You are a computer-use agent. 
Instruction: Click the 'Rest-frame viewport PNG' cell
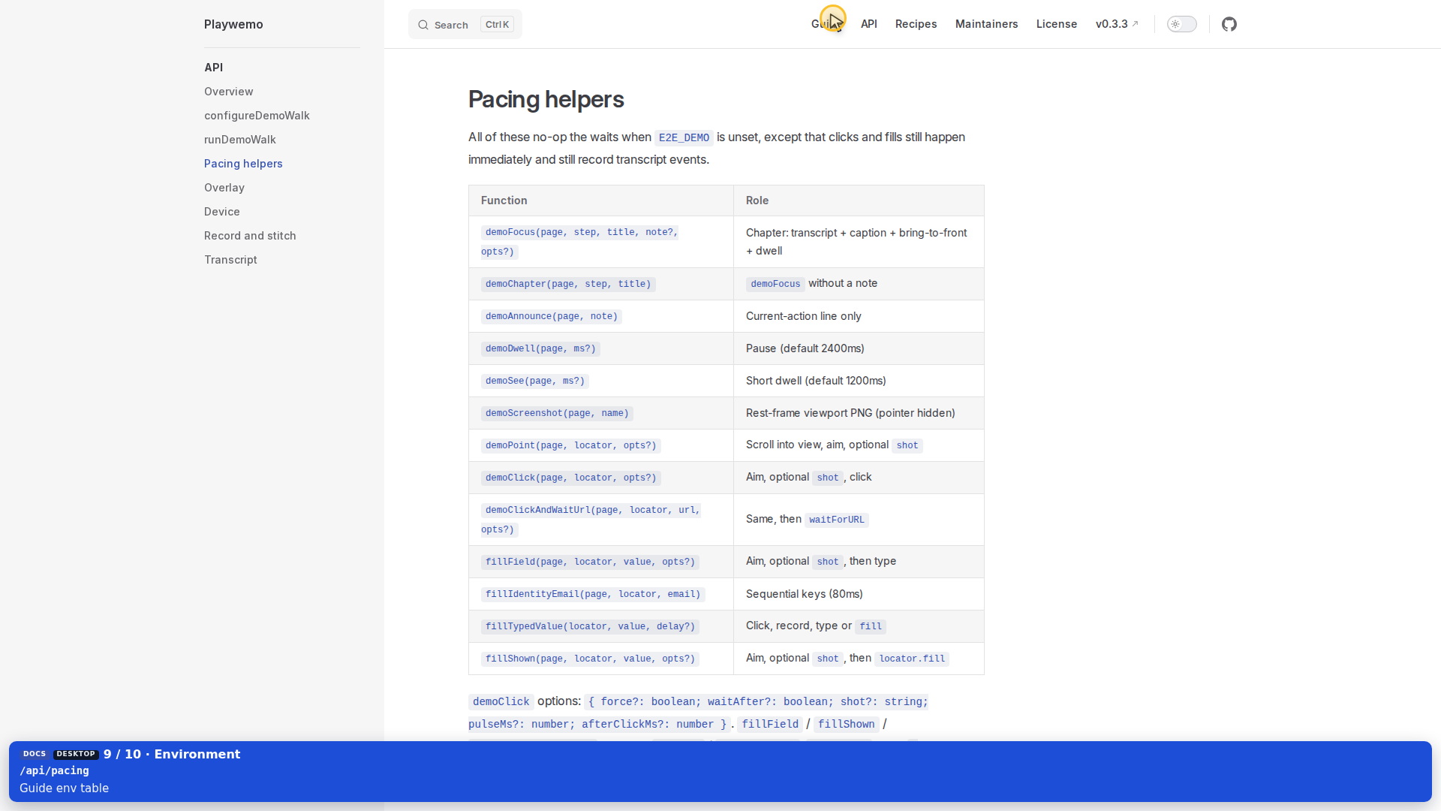(x=859, y=413)
